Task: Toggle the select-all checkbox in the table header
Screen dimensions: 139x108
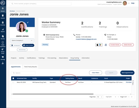Action: pos(13,78)
